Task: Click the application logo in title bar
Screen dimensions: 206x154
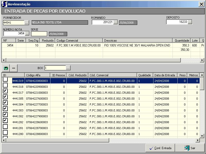Action: 4,4
